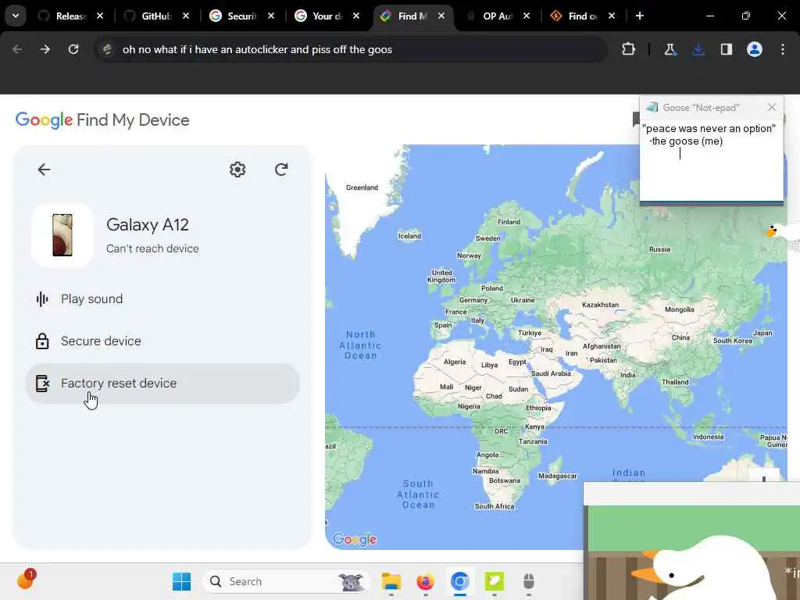800x600 pixels.
Task: Open the blue Chrome-style browser in taskbar
Action: pos(459,581)
